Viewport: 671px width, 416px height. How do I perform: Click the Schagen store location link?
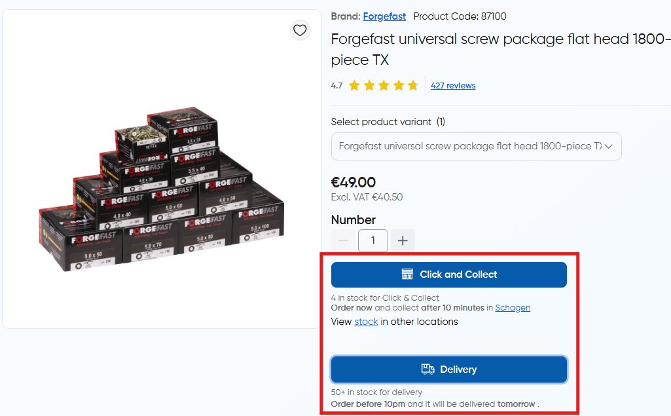[513, 307]
